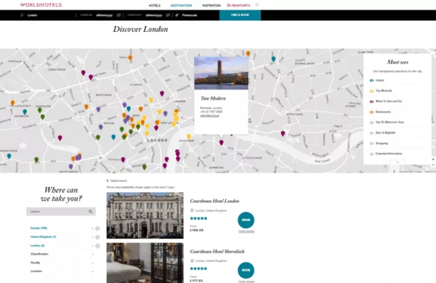Remove the Europe filter with circle x
This screenshot has width=436, height=283.
click(x=97, y=228)
